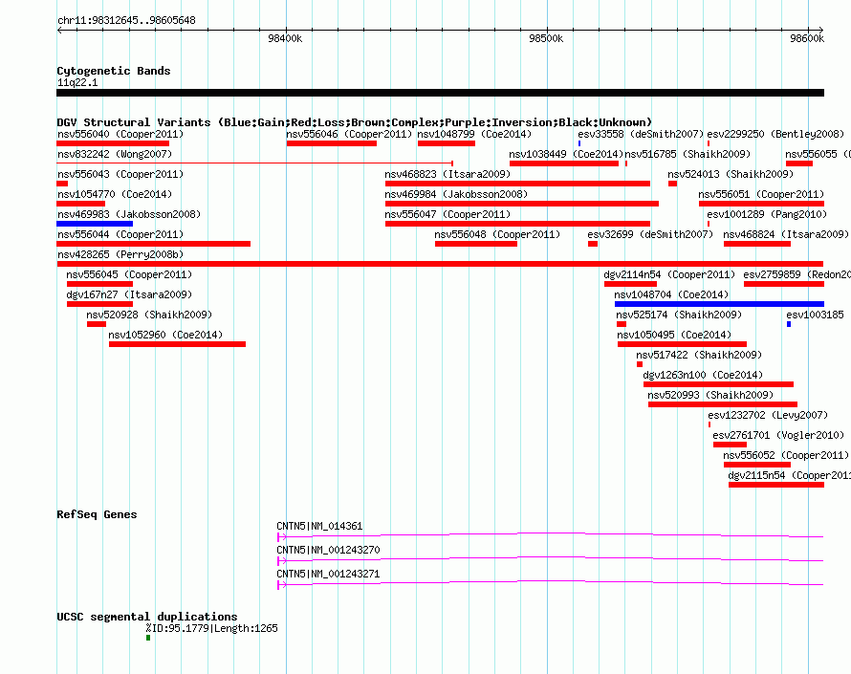Click nsv556048 (Cooper2011) label
Viewport: 851px width, 674px height.
click(x=497, y=234)
